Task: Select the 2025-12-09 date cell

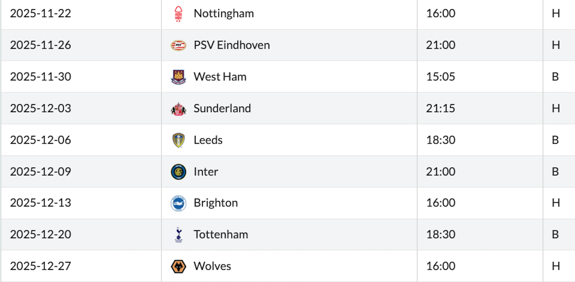Action: [x=40, y=172]
